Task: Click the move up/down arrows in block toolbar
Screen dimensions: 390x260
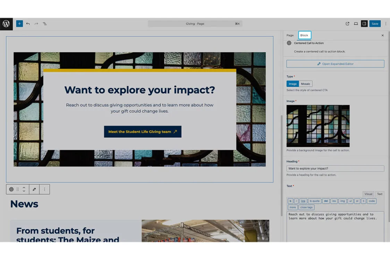Action: 24,189
